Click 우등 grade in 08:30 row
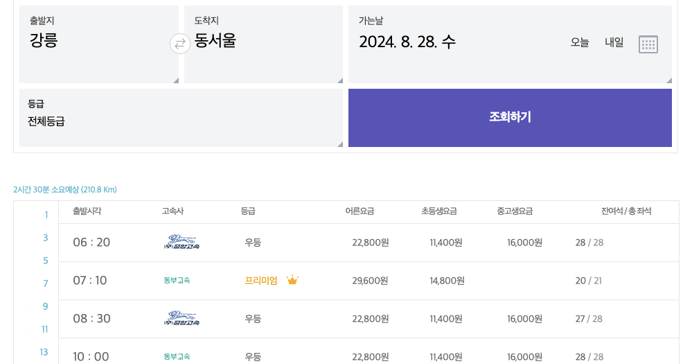This screenshot has width=683, height=364. pyautogui.click(x=253, y=319)
